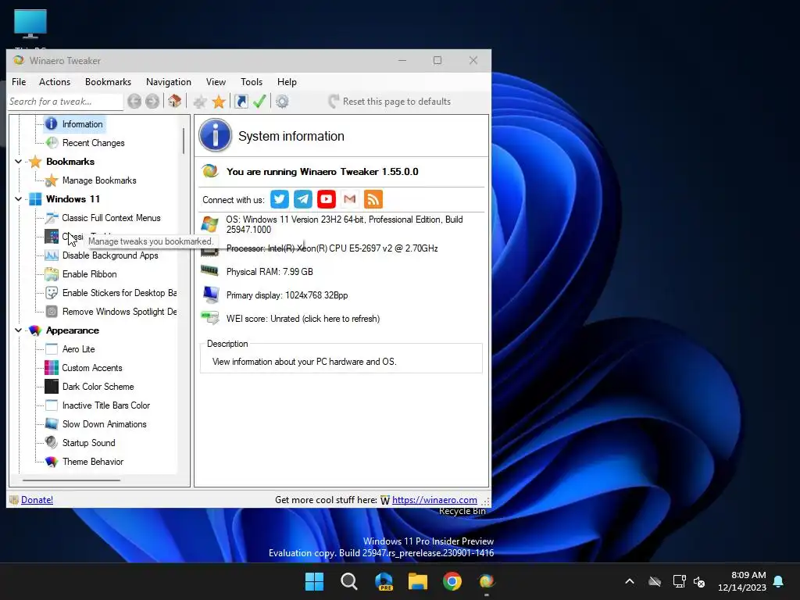Click the add bookmark star-plus icon
The height and width of the screenshot is (600, 800).
200,102
